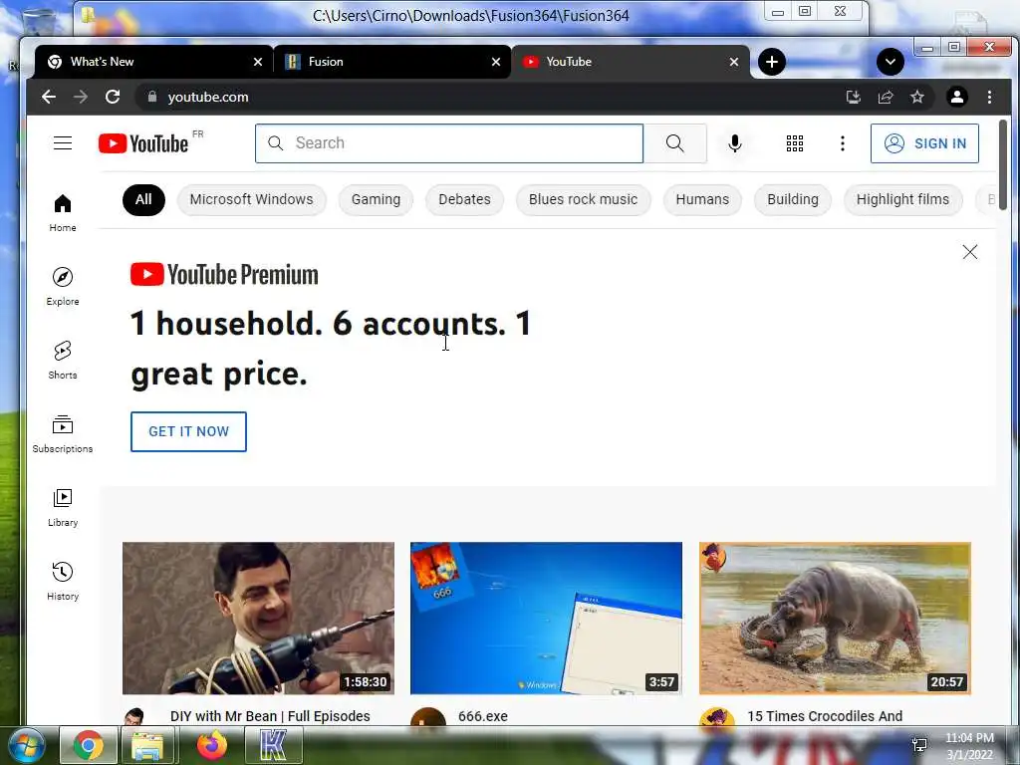Click into the YouTube Search field
Viewport: 1020px width, 765px height.
pyautogui.click(x=449, y=143)
